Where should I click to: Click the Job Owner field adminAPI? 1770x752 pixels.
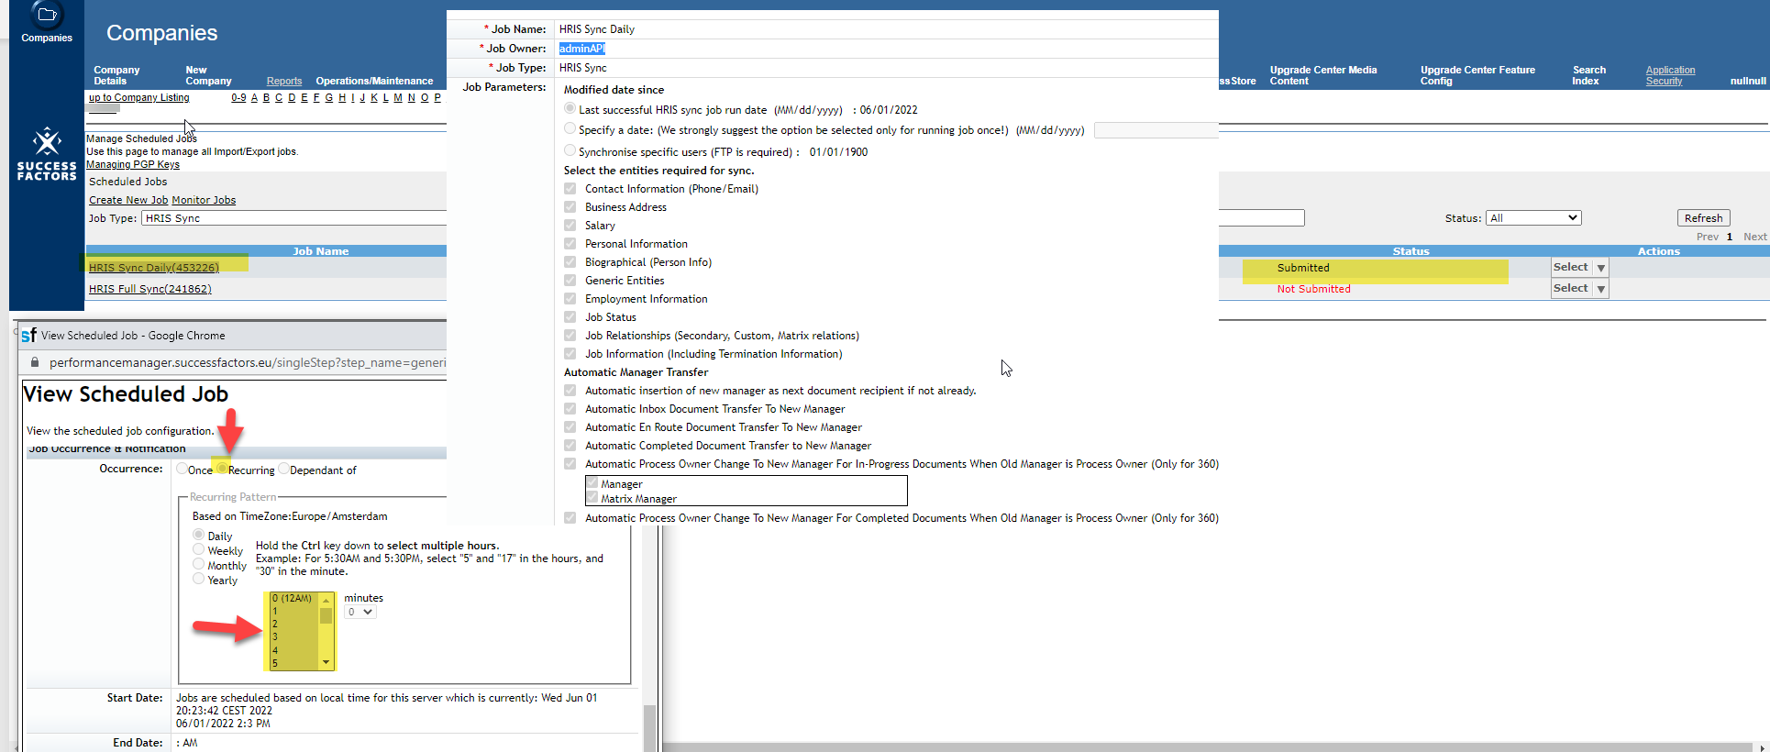tap(582, 49)
